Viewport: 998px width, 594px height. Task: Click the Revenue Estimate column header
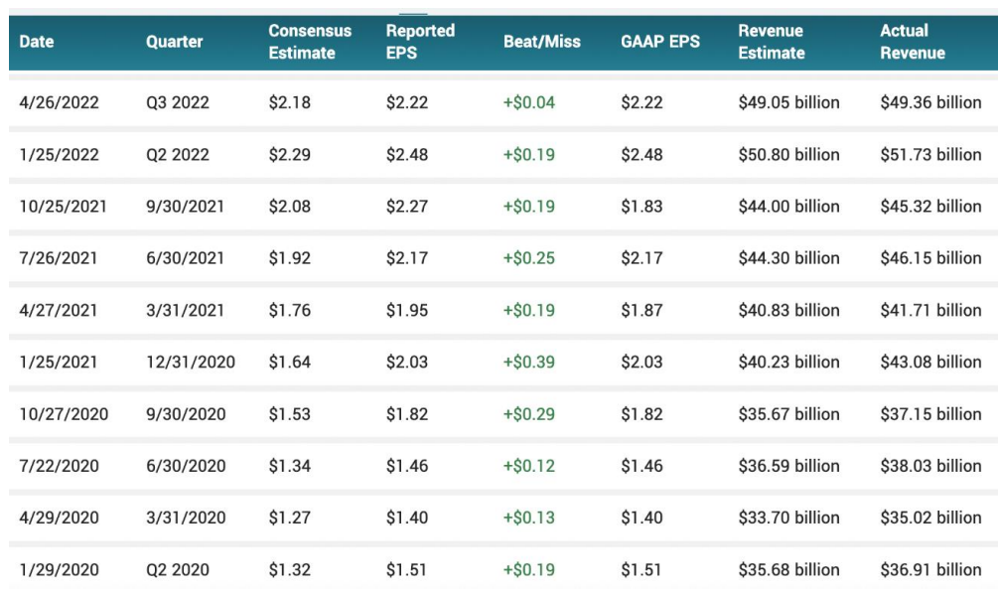tap(771, 42)
